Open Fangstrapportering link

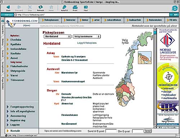[x=22, y=107]
